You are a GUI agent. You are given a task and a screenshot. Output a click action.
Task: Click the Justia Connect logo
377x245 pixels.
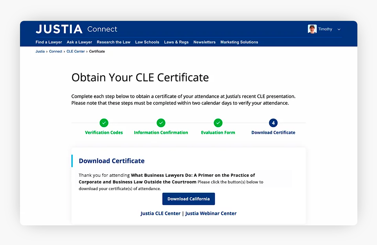(x=76, y=29)
